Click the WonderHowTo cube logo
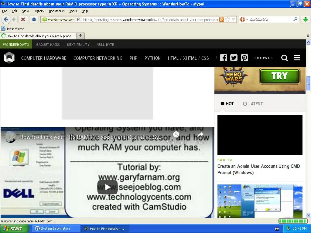Screen dimensions: 311x233 (x=9, y=58)
